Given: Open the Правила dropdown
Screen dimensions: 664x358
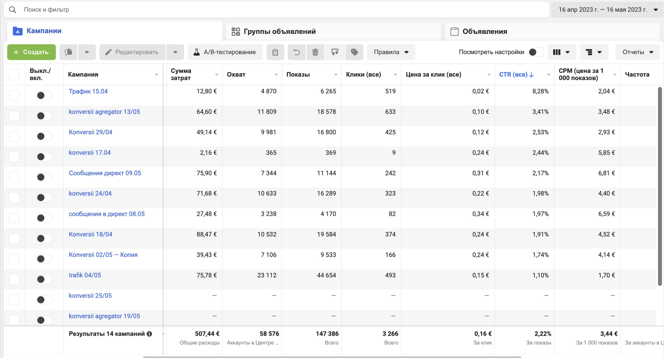Looking at the screenshot, I should (391, 52).
